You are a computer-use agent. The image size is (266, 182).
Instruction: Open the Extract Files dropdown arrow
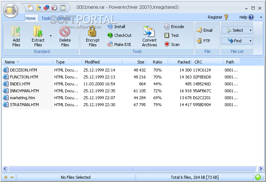point(51,36)
